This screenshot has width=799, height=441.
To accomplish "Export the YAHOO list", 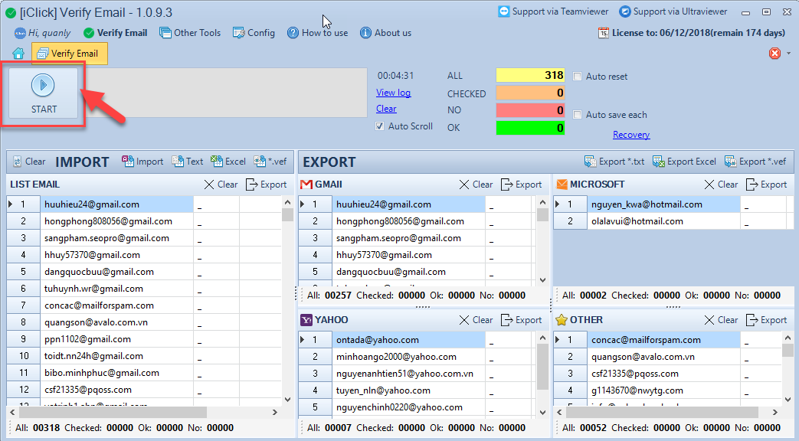I will pos(521,320).
